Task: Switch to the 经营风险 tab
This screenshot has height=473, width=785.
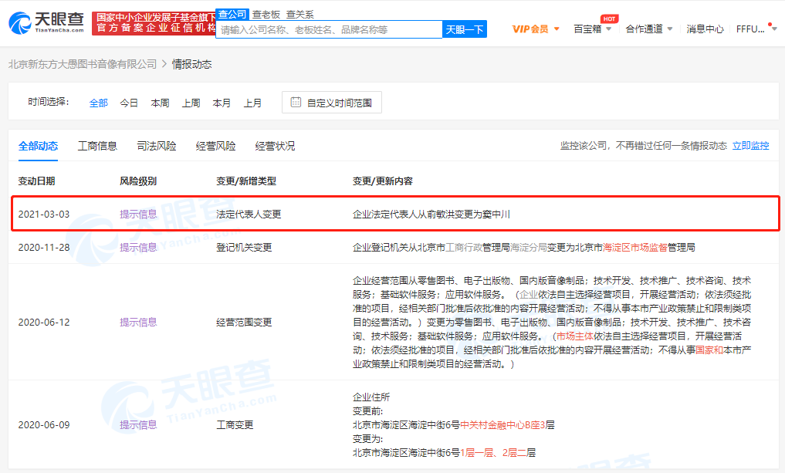Action: (x=216, y=146)
